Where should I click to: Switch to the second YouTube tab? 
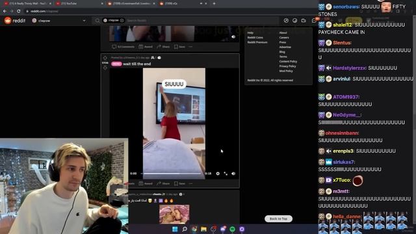tap(79, 3)
